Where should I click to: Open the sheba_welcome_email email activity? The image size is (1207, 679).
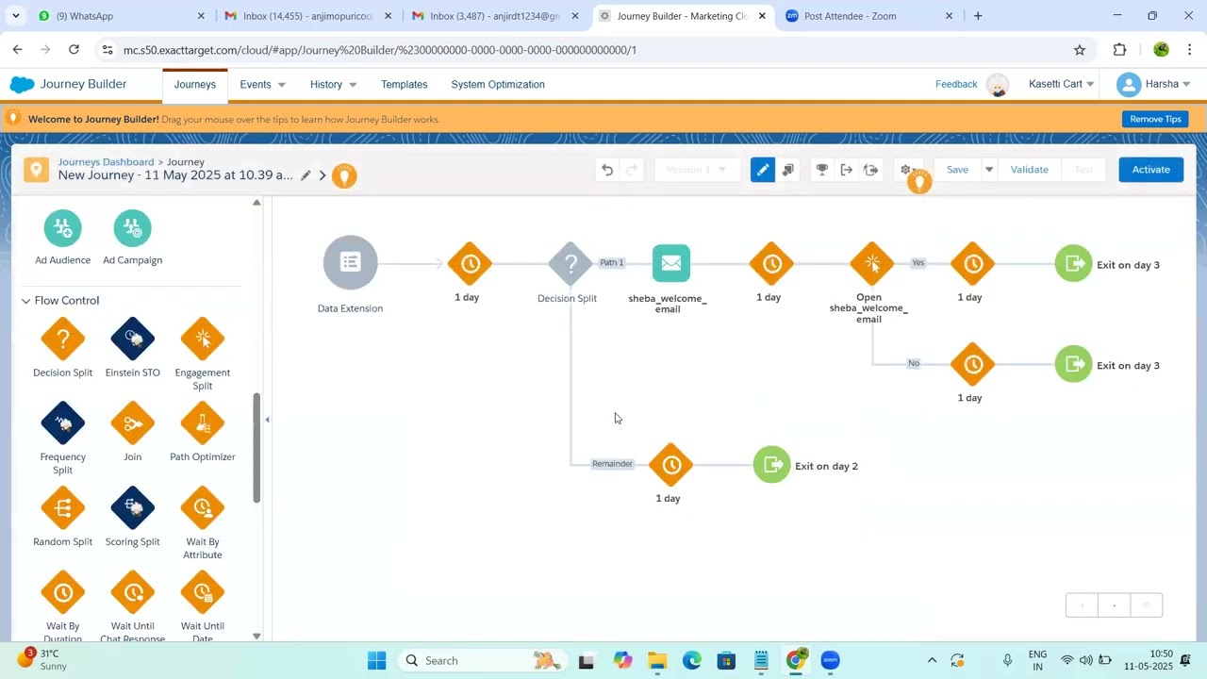pyautogui.click(x=671, y=263)
